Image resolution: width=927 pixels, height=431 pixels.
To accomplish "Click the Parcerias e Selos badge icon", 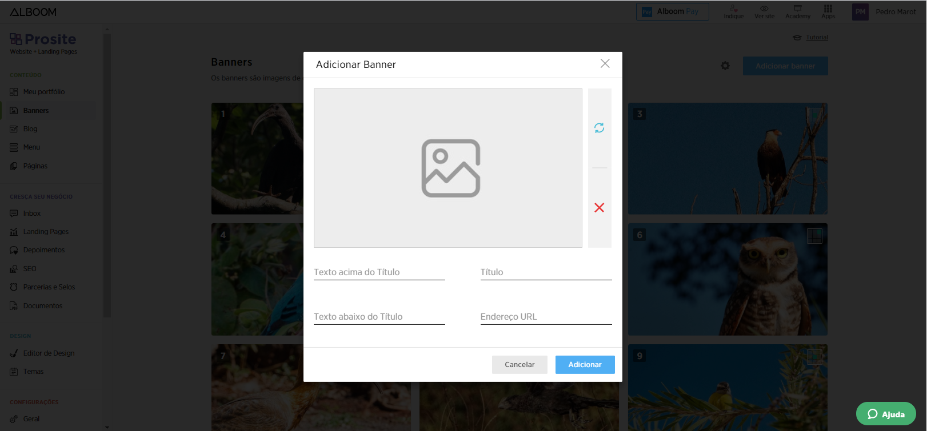I will pyautogui.click(x=14, y=287).
